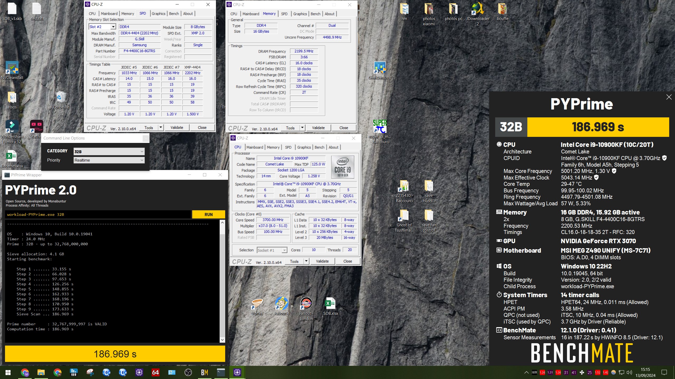Click the BenchMate BM taskbar icon
Image resolution: width=675 pixels, height=379 pixels.
click(205, 372)
